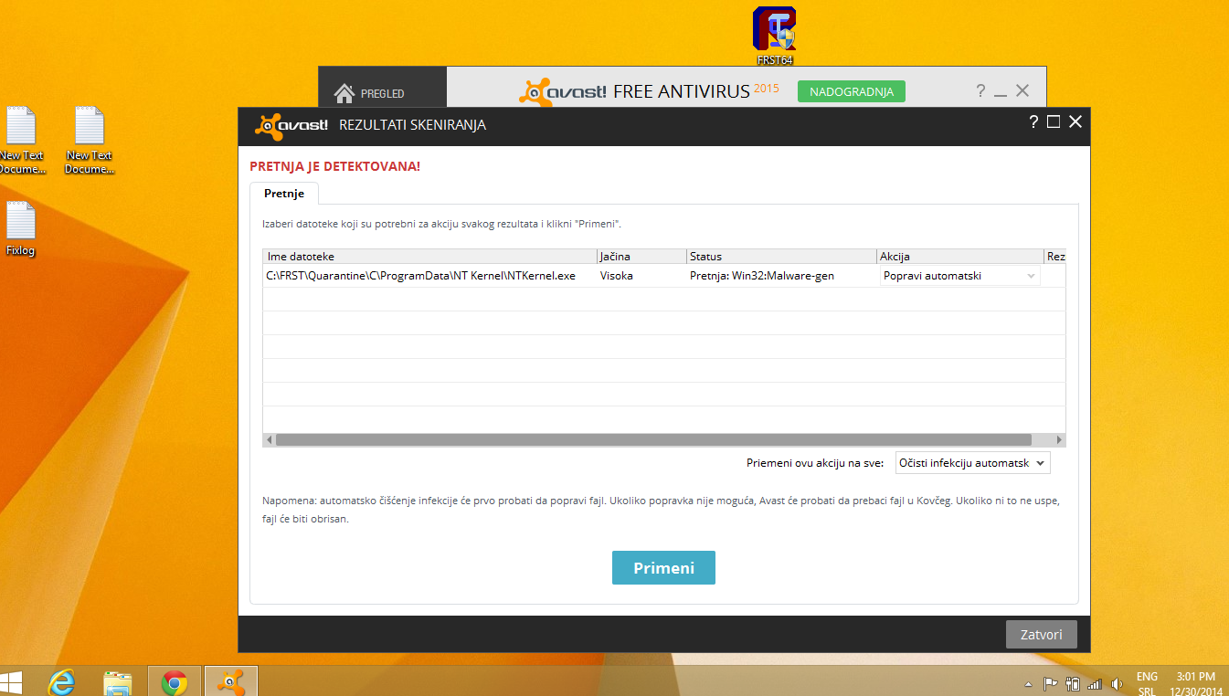Open help in the Rezultati skeniranja window

[1034, 122]
